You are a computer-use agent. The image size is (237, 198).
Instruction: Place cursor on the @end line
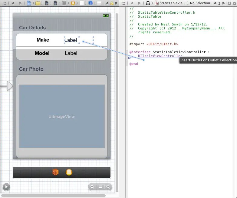point(133,64)
